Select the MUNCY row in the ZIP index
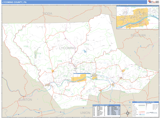 [x=114, y=110]
